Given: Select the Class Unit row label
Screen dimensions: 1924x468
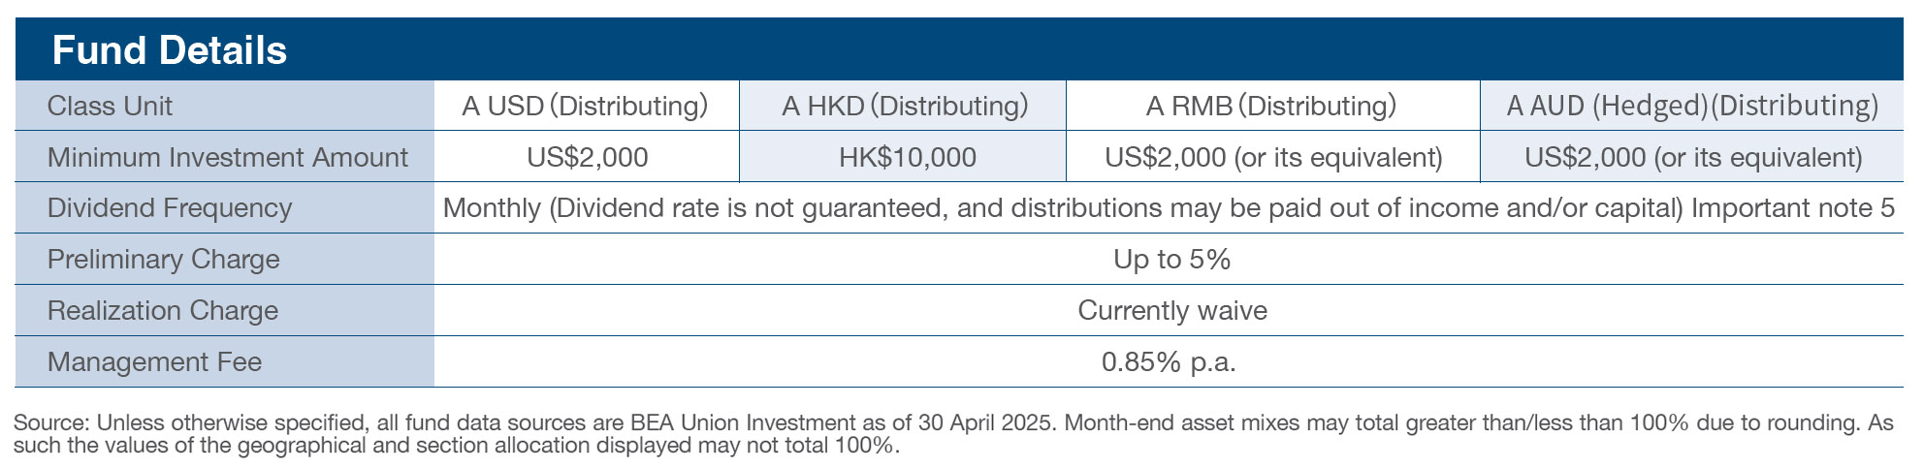Looking at the screenshot, I should click(x=110, y=106).
